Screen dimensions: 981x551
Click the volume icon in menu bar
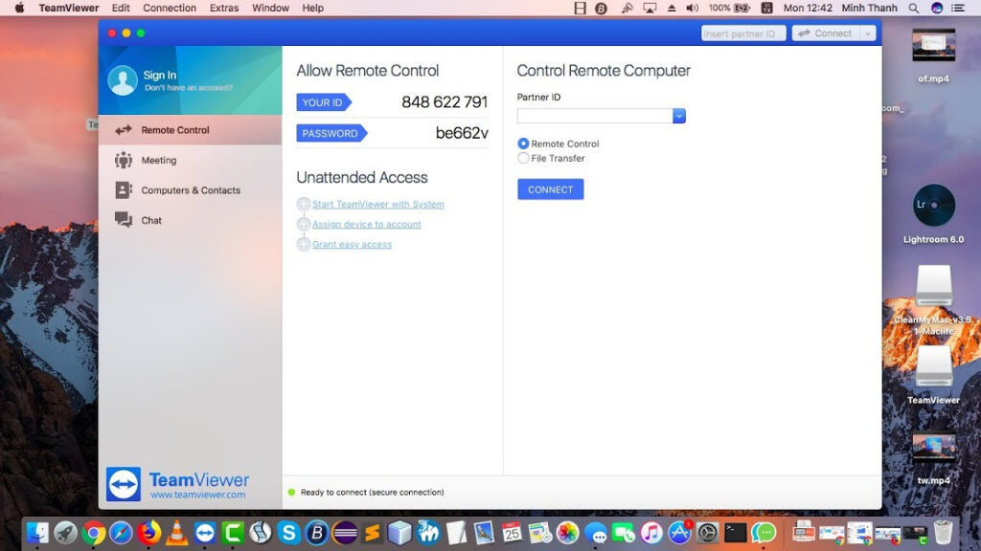pyautogui.click(x=692, y=8)
